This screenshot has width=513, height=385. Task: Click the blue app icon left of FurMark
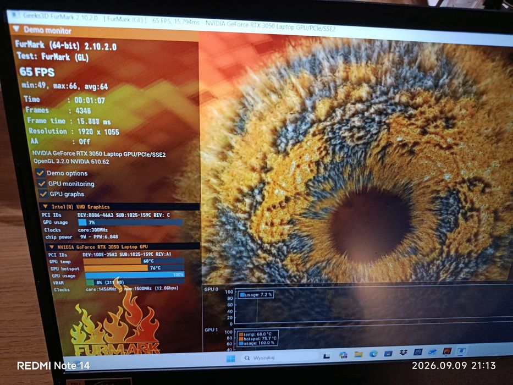[433, 351]
